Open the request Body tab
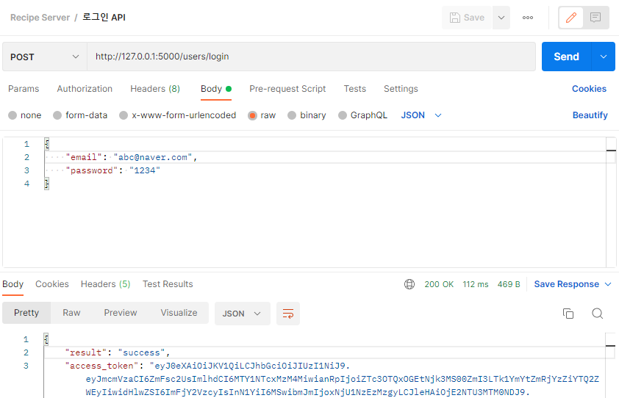 coord(216,89)
